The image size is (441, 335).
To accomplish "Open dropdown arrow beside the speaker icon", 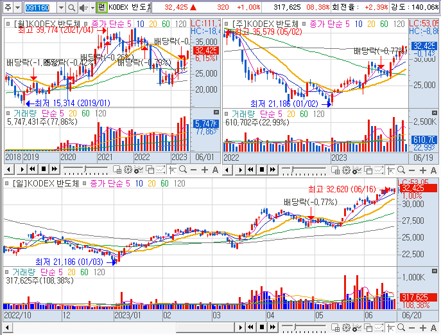I will pos(93,8).
